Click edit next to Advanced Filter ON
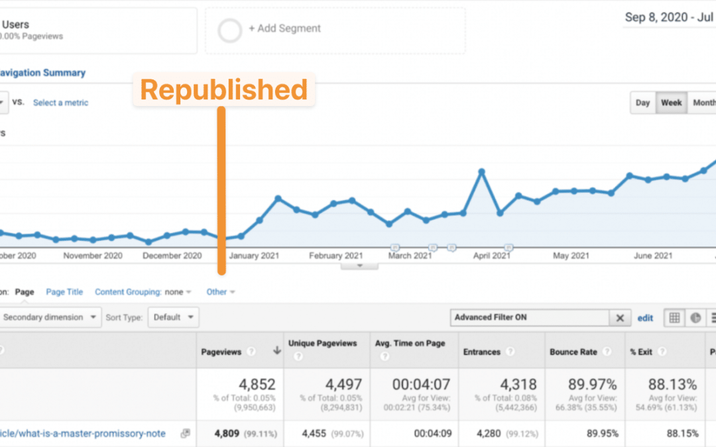 (x=645, y=318)
